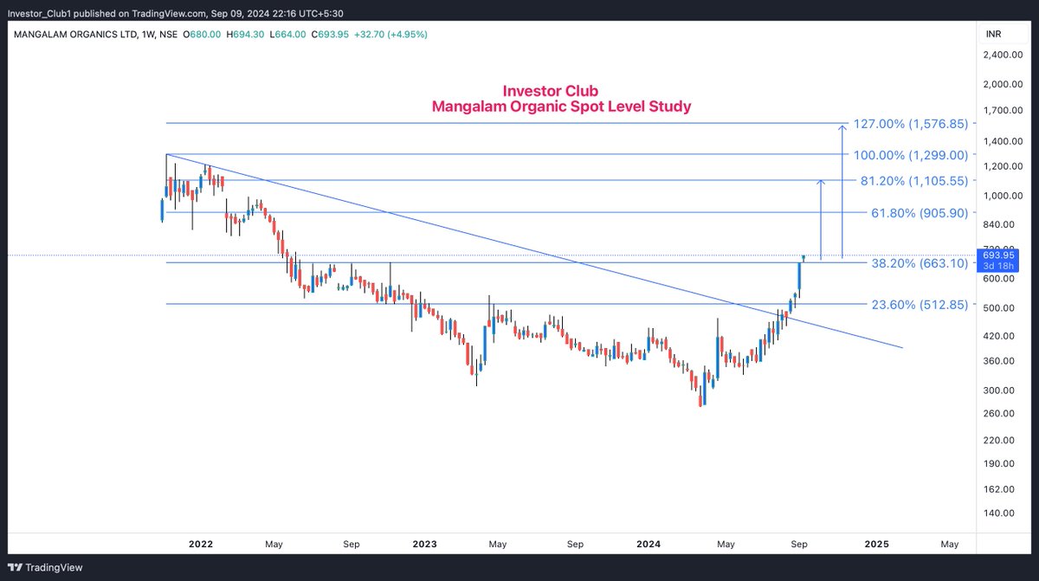Image resolution: width=1039 pixels, height=581 pixels.
Task: Click the 2,000.00 price axis value
Action: click(1004, 85)
